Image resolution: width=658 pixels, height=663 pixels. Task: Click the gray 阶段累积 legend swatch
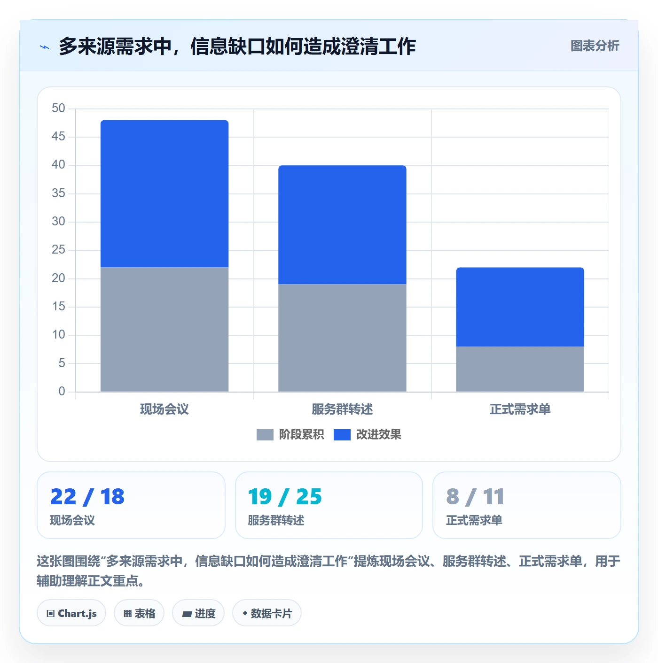point(265,435)
